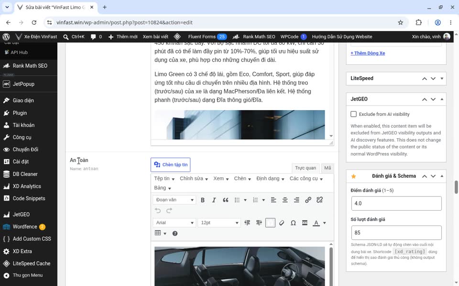The width and height of the screenshot is (459, 286).
Task: Check Exclude from AI visibility
Action: (x=354, y=114)
